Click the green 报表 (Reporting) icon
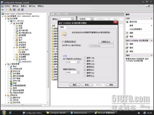Image resolution: width=154 pixels, height=115 pixels. coord(11,83)
